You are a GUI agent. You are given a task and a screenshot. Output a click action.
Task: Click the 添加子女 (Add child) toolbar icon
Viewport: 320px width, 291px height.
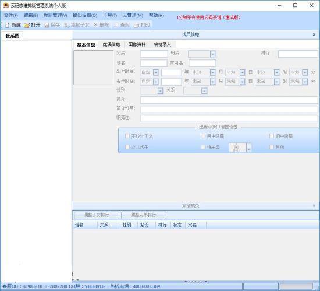point(66,25)
